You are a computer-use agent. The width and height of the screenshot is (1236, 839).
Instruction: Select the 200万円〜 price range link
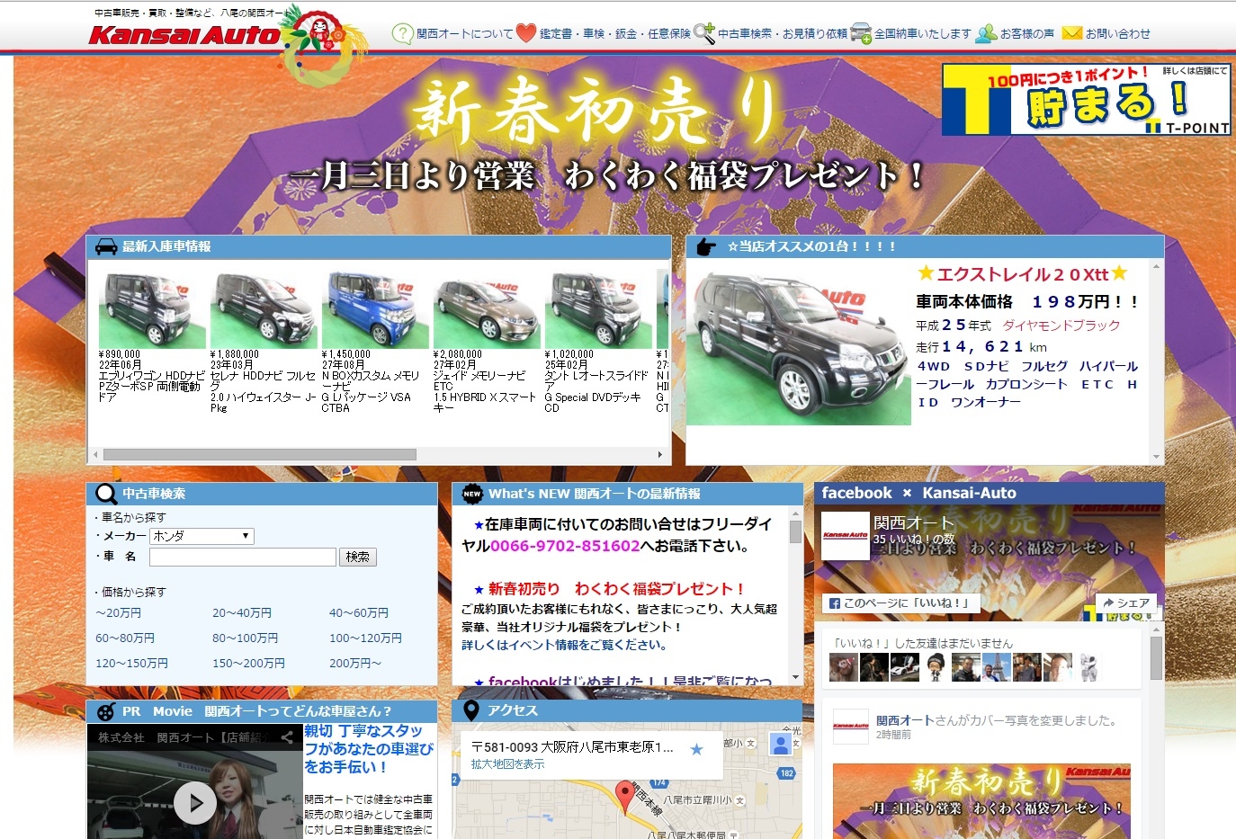355,664
